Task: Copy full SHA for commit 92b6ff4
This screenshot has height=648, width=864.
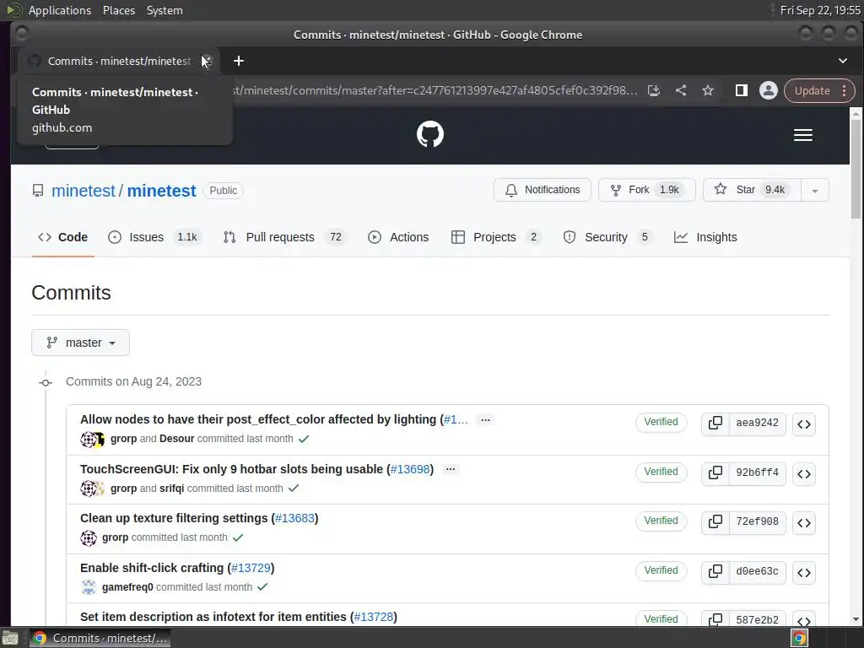Action: tap(715, 472)
